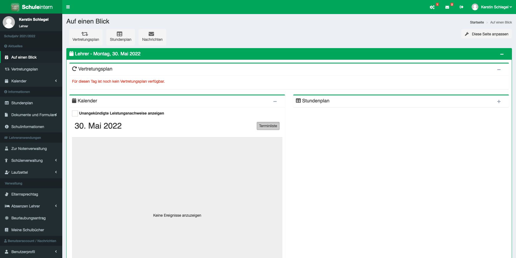
Task: Open Vertretungsplan quick tile
Action: coord(86,37)
